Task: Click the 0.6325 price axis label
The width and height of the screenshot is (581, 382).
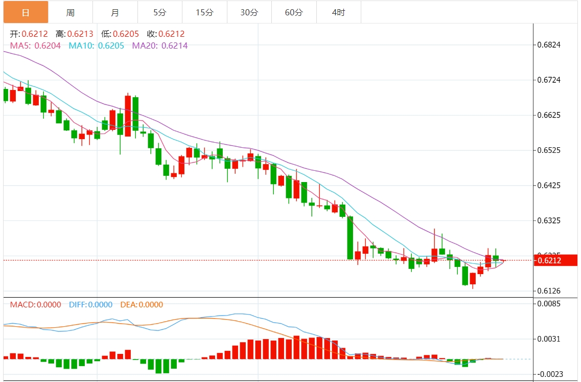Action: [549, 221]
